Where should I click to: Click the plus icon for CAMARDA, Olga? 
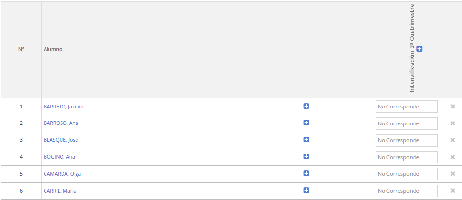tap(306, 173)
